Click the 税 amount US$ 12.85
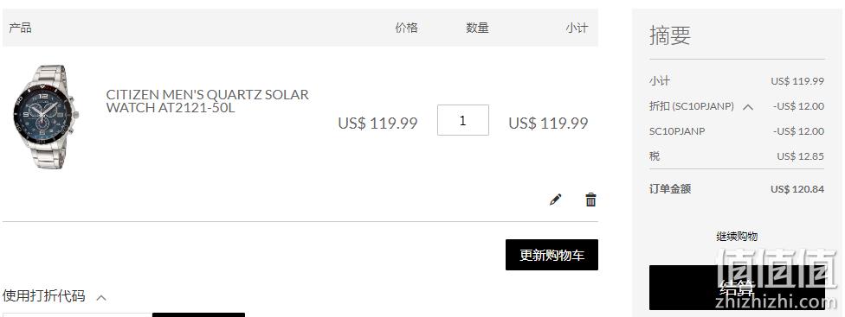 coord(800,156)
